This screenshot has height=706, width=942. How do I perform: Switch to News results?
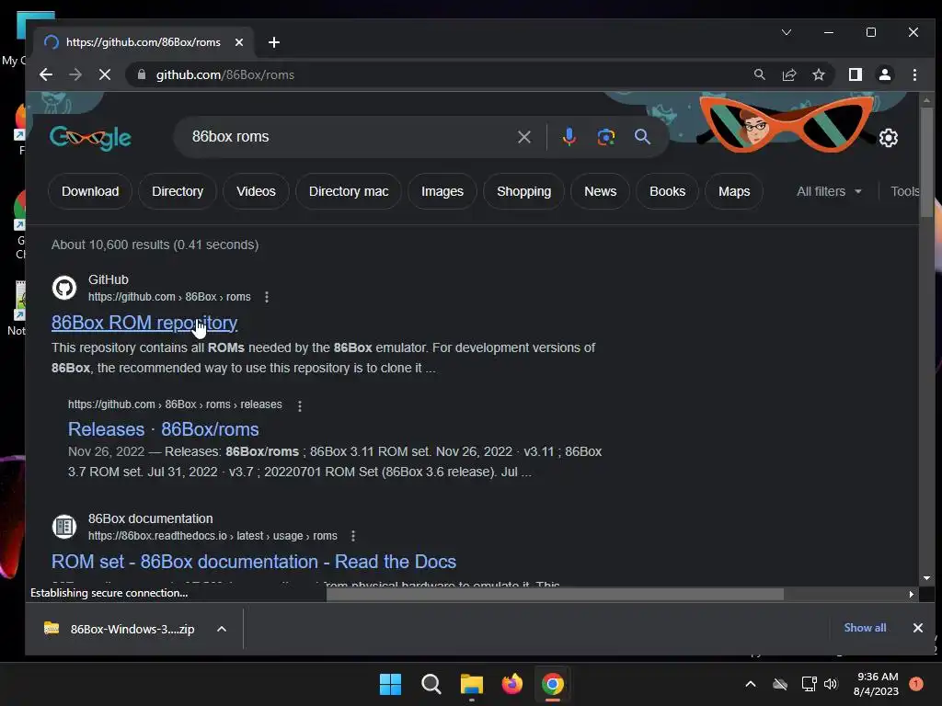(x=600, y=191)
